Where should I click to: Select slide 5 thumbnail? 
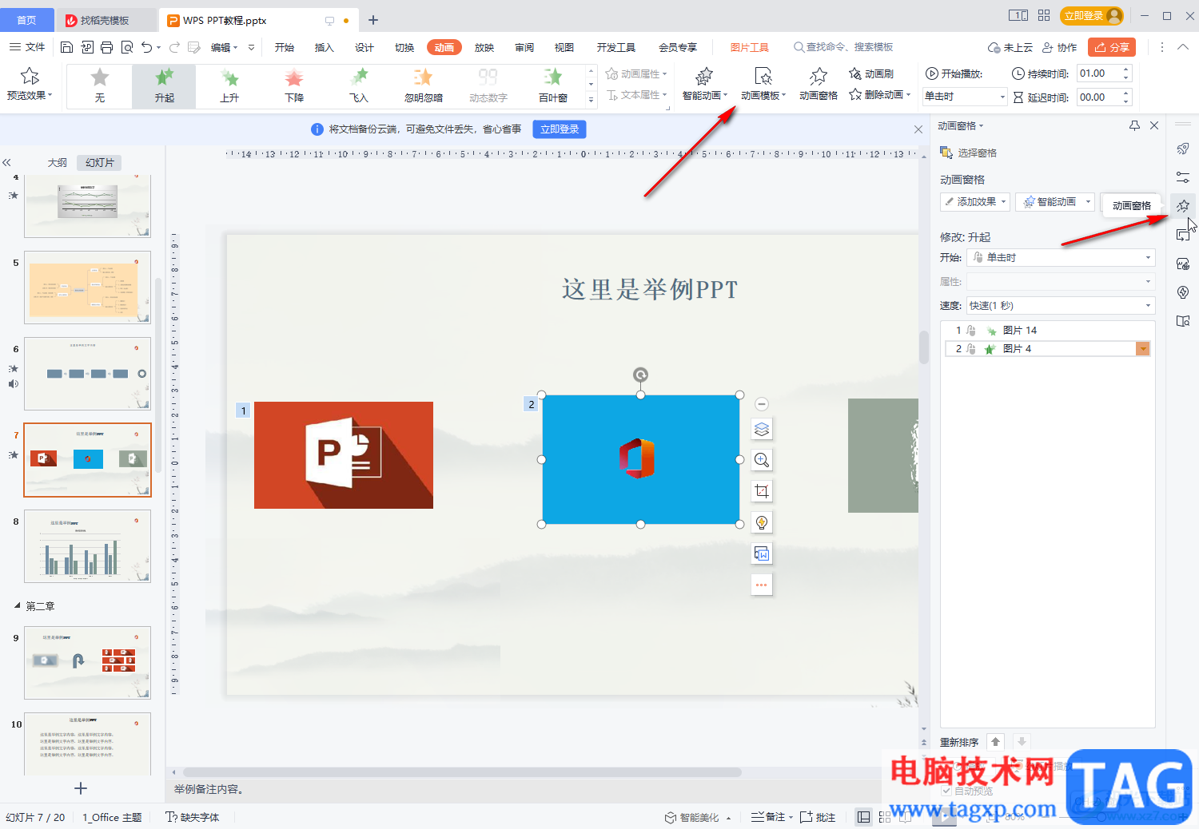[x=87, y=288]
